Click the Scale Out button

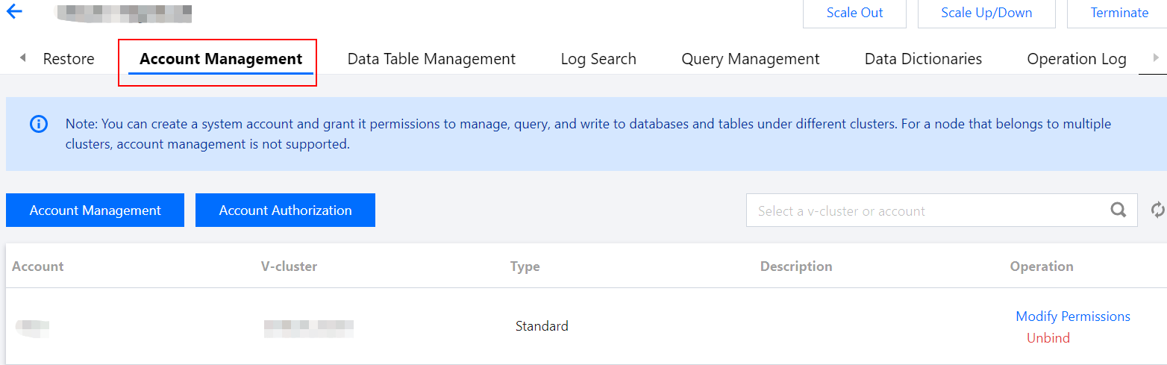click(x=854, y=13)
